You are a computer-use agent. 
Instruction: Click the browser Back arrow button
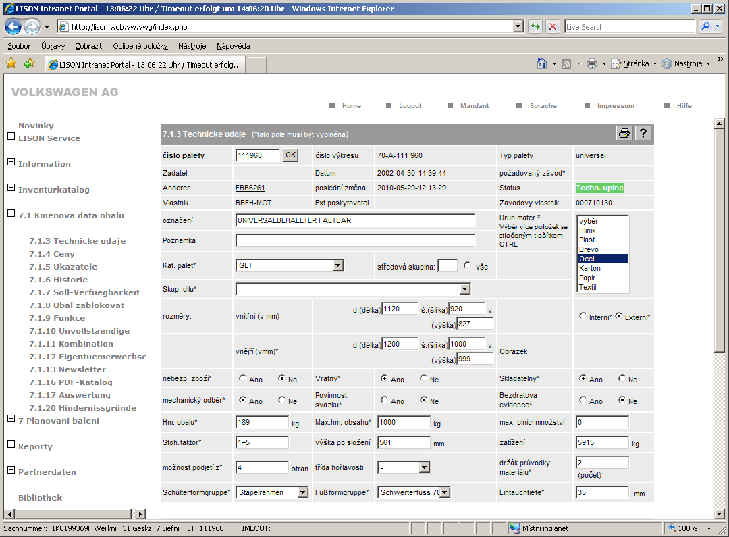(13, 26)
